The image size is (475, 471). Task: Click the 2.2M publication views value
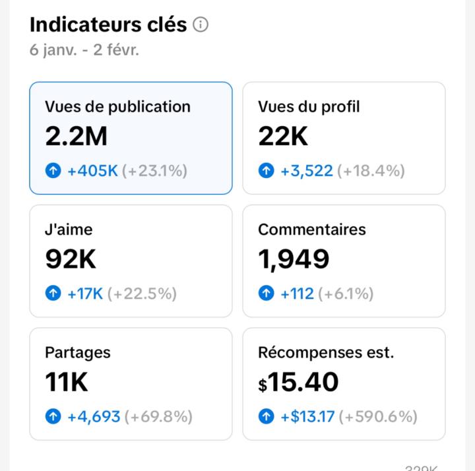[76, 136]
